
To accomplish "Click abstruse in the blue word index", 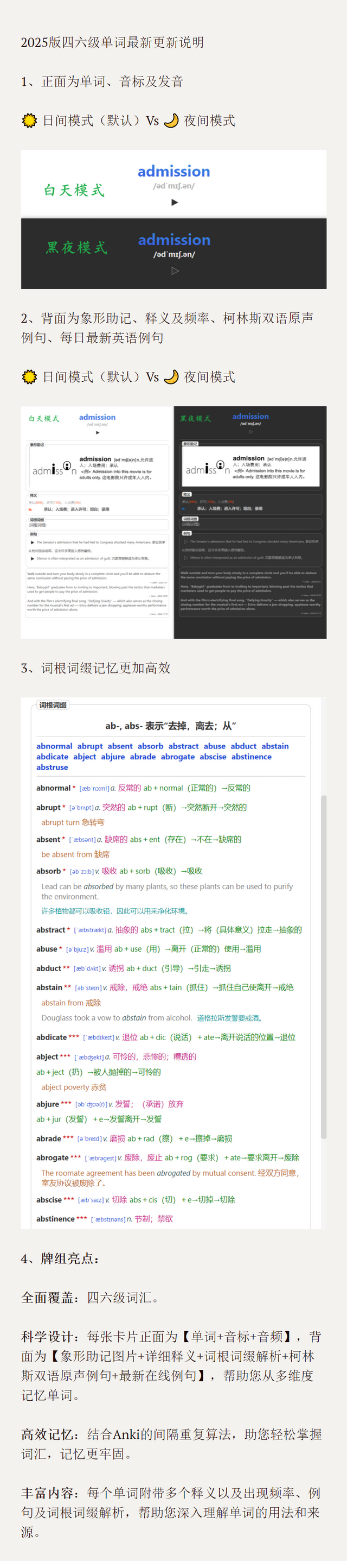I will coord(52,767).
